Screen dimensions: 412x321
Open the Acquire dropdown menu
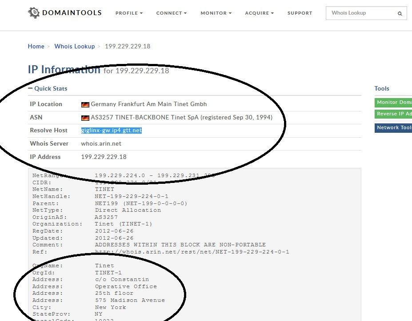coord(260,13)
